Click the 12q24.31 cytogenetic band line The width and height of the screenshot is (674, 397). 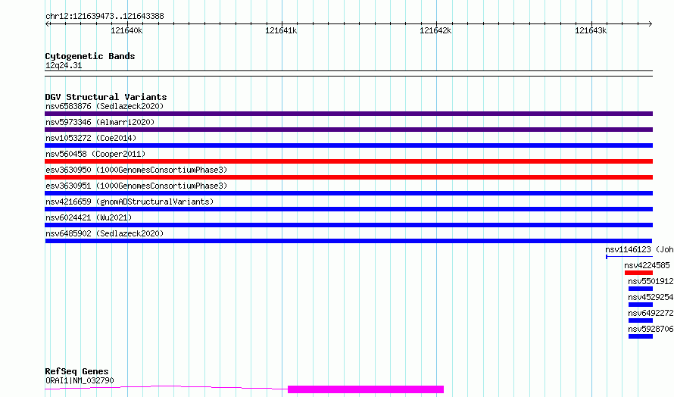[x=348, y=73]
